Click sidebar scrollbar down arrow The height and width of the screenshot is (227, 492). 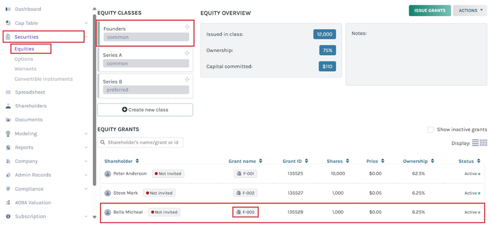(x=94, y=217)
